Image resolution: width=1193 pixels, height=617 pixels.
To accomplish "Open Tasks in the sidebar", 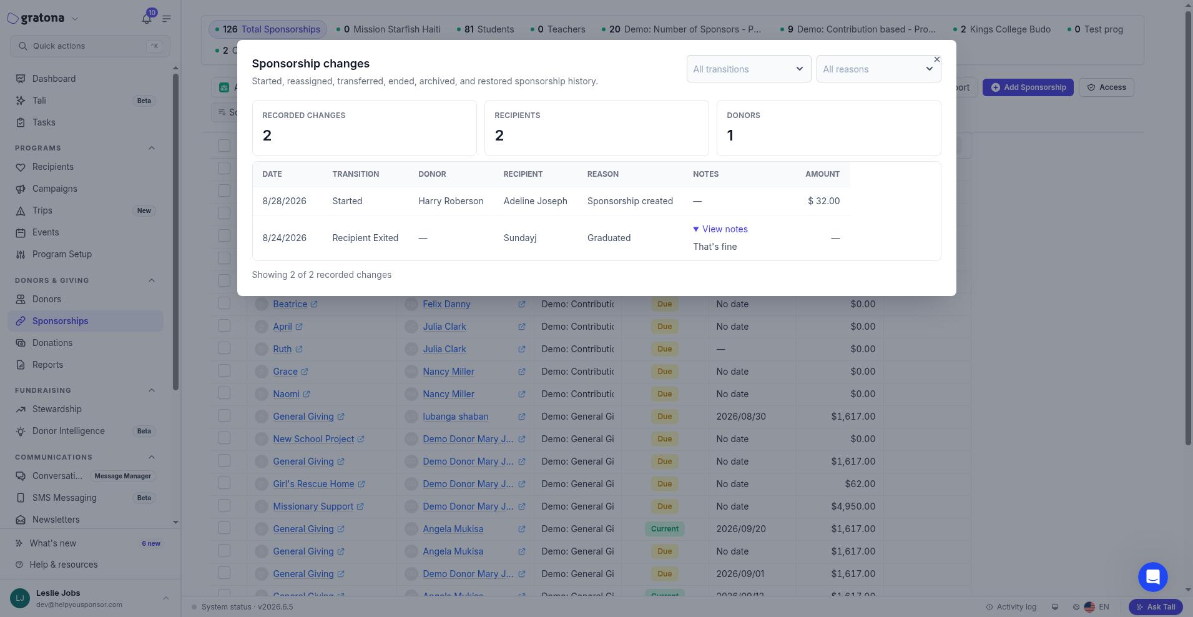I will (x=86, y=122).
